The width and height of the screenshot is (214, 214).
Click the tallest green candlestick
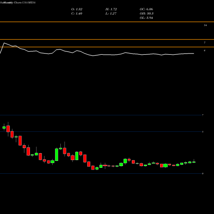point(56,155)
